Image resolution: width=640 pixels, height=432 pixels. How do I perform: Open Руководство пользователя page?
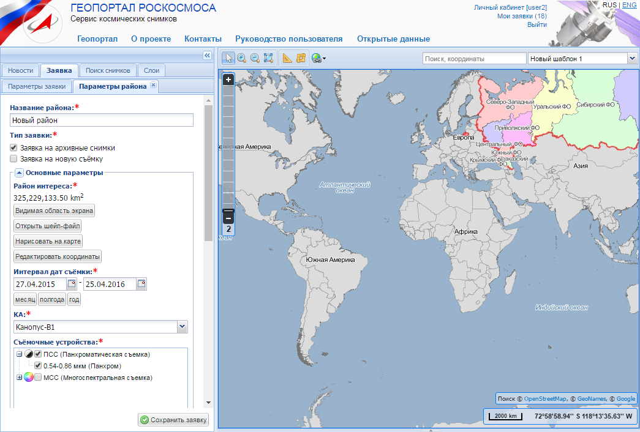click(288, 39)
